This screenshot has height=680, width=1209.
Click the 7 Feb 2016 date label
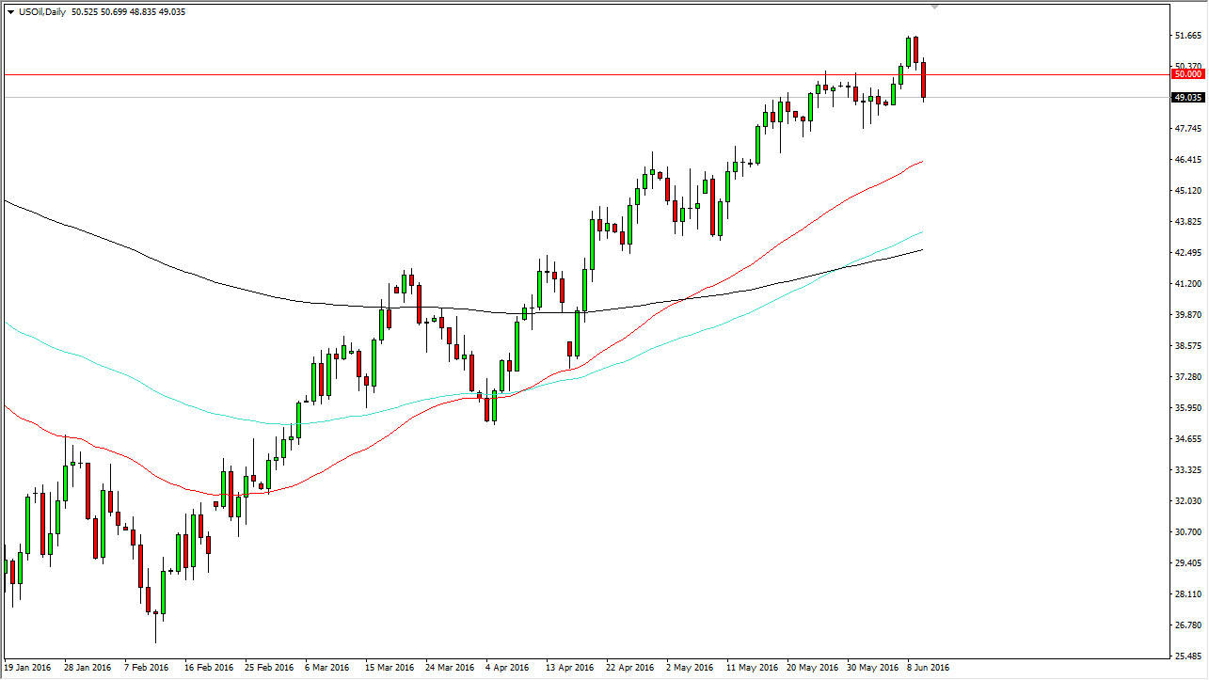[x=148, y=668]
